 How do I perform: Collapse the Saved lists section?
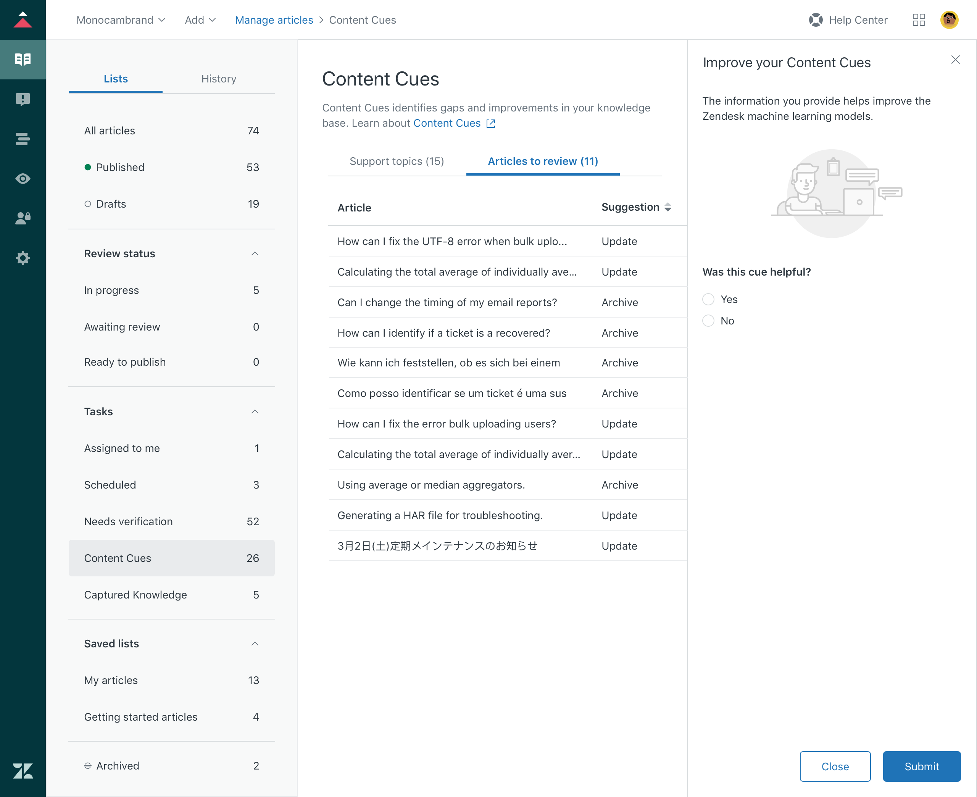pos(256,644)
